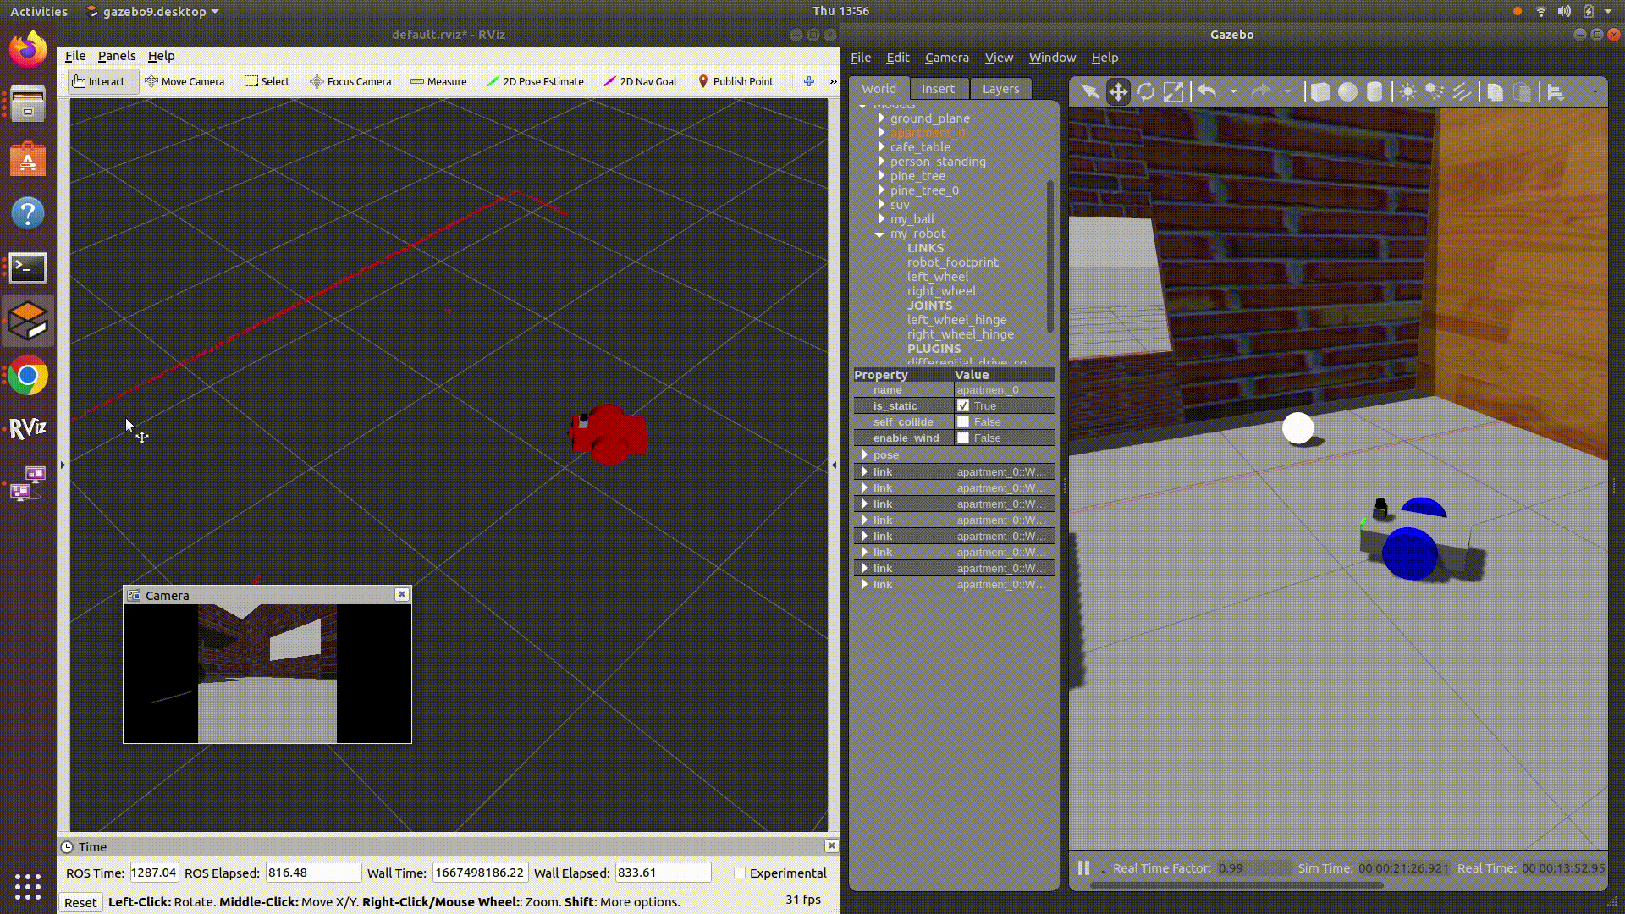The height and width of the screenshot is (914, 1625).
Task: Expand the pose property row
Action: [x=864, y=454]
